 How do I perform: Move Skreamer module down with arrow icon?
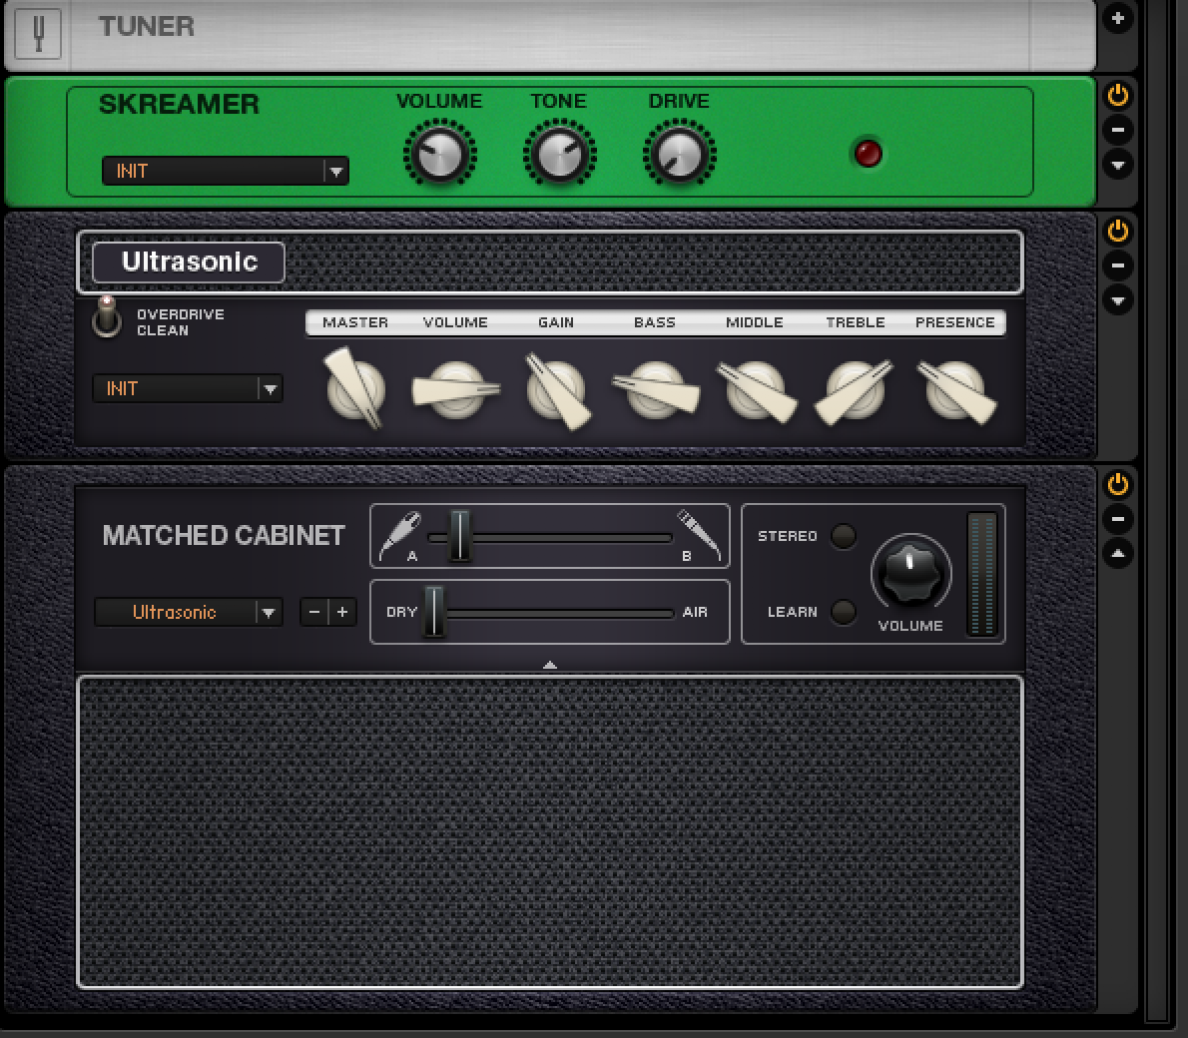1117,165
